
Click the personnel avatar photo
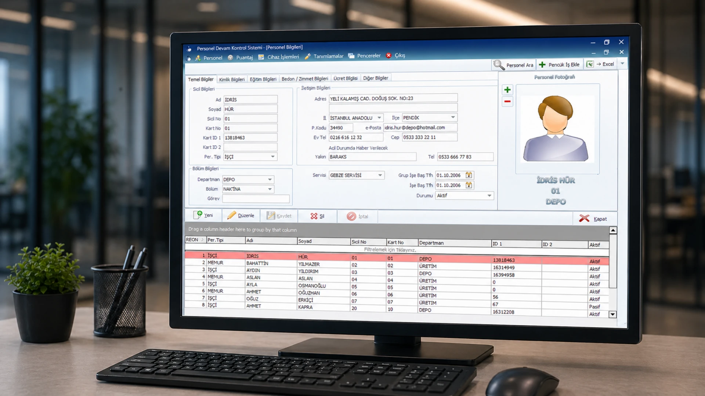556,128
